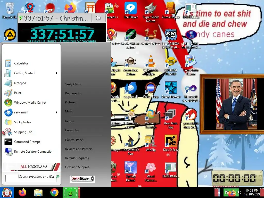Click the Santa Start button on taskbar
This screenshot has height=198, width=264.
7,192
